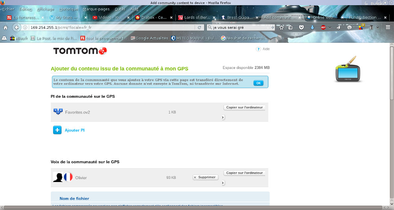Viewport: 394px width, 210px height.
Task: Open the Historique menu
Action: pos(69,9)
